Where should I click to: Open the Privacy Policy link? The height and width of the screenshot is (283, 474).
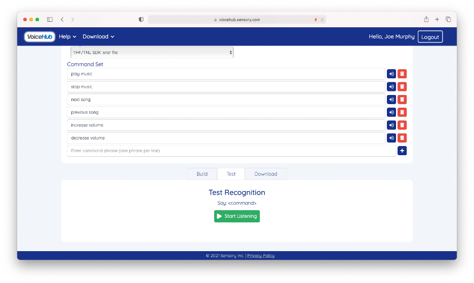click(261, 256)
